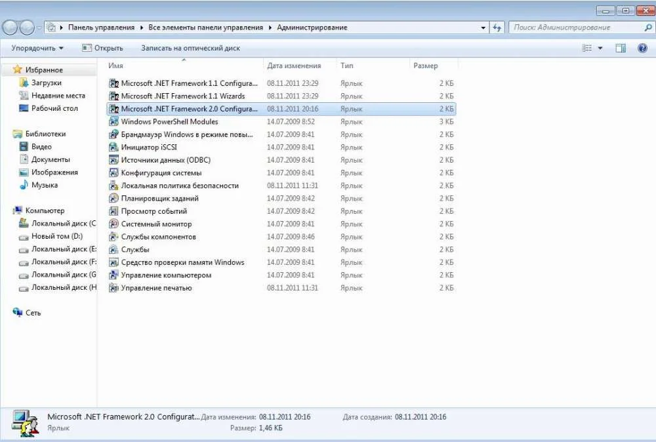Open the Help question mark icon

click(x=643, y=48)
